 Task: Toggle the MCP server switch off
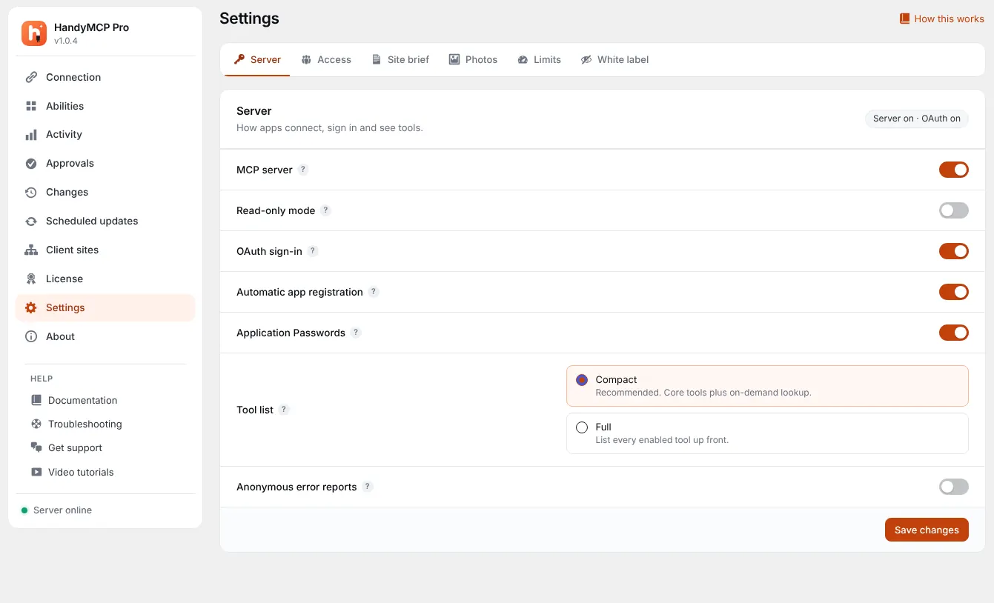(953, 170)
